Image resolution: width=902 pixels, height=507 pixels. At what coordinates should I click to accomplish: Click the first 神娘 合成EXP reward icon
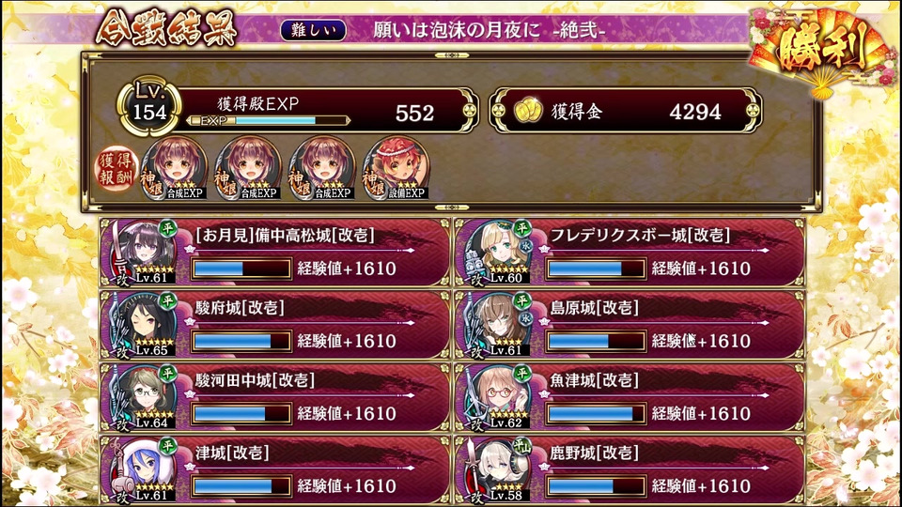click(175, 168)
